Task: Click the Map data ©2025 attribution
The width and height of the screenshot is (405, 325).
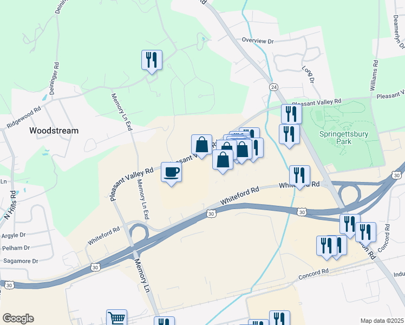Action: [x=382, y=321]
